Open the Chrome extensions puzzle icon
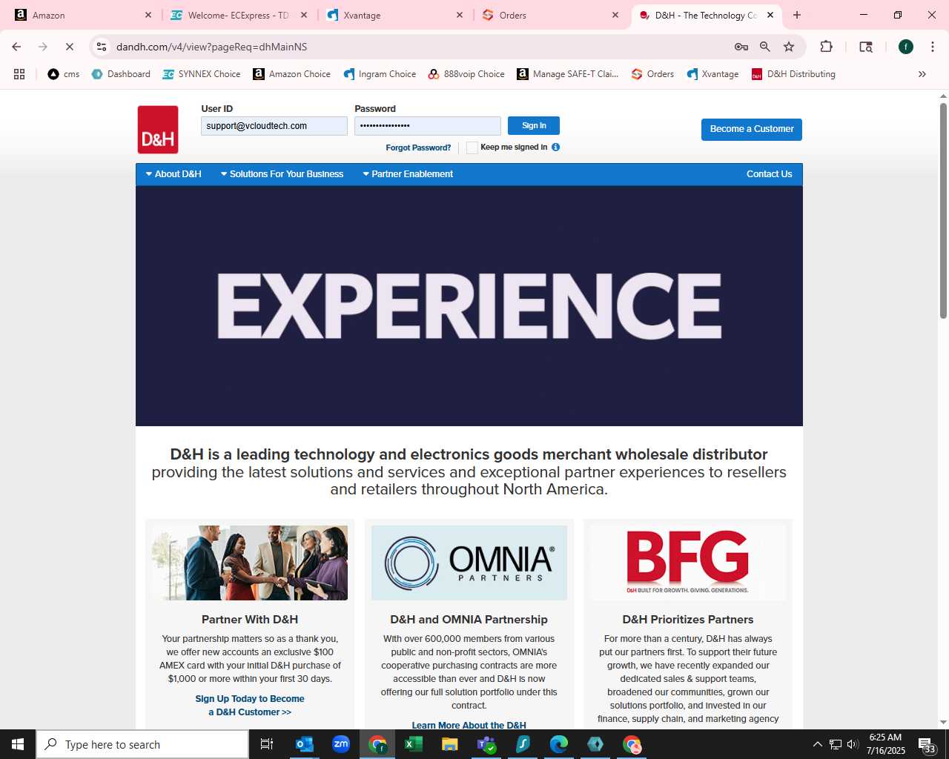Screen dimensions: 949x759 826,47
